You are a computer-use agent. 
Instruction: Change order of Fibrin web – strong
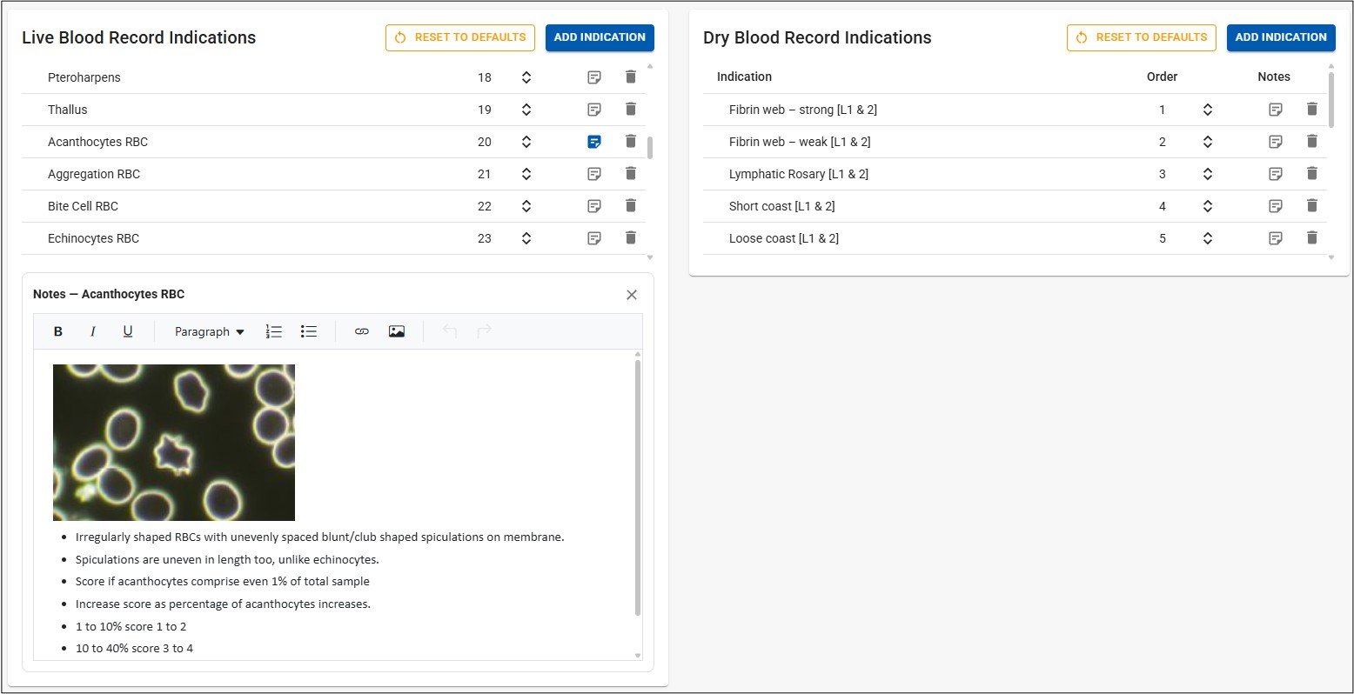point(1208,110)
